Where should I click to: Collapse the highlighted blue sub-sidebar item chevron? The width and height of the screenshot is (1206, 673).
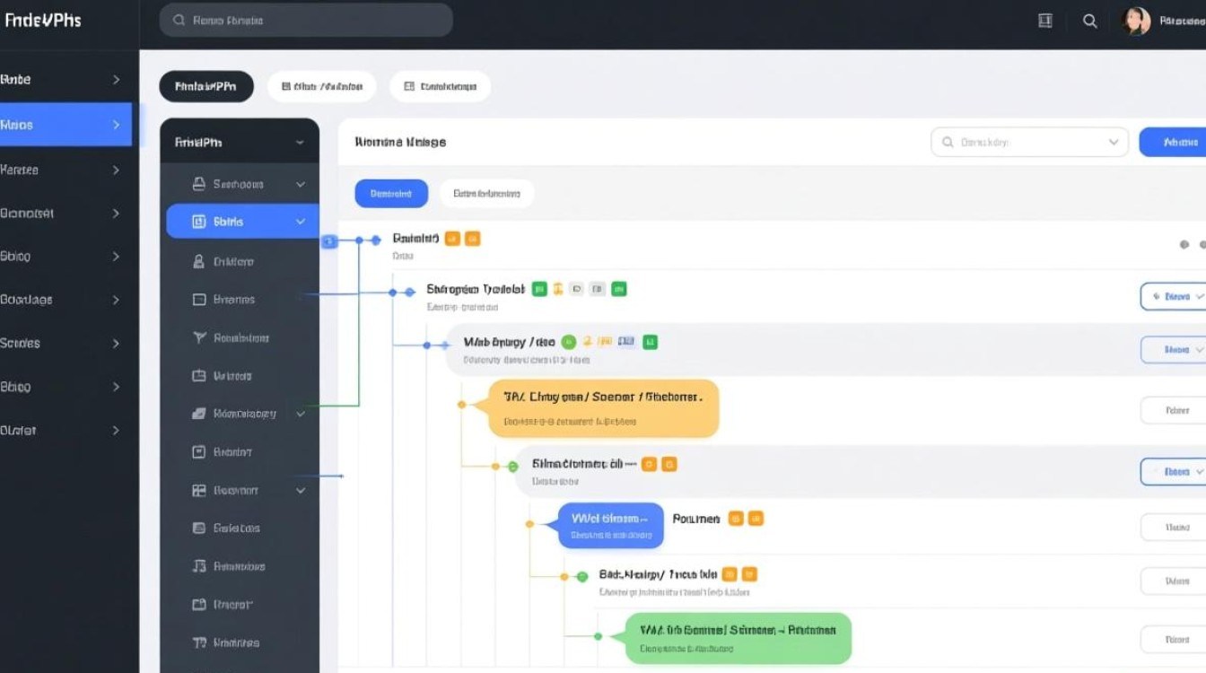301,222
